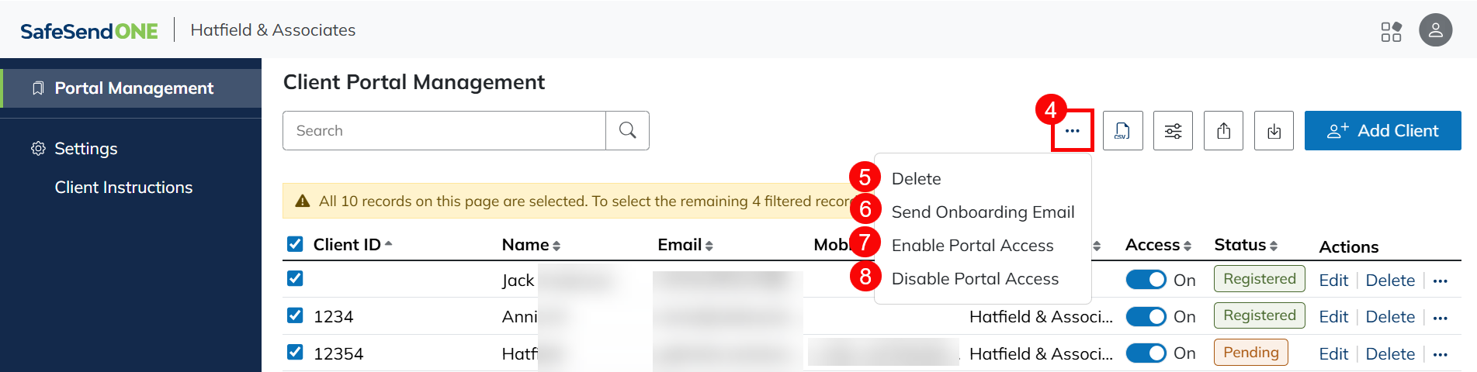This screenshot has height=372, width=1477.
Task: Open the user profile avatar
Action: (x=1435, y=30)
